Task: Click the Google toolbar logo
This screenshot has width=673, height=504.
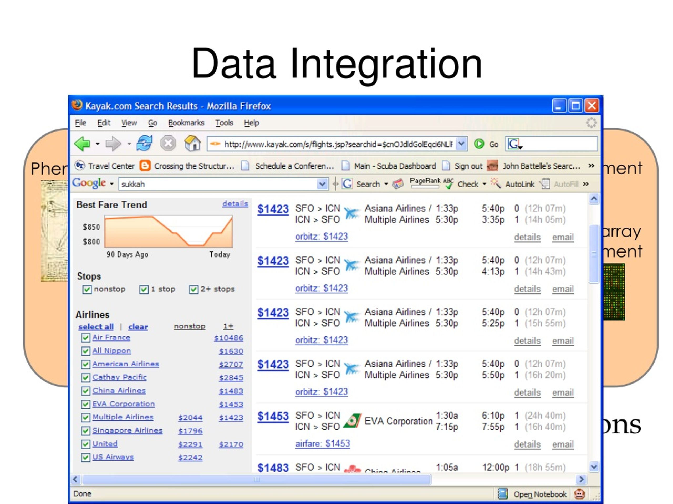Action: [89, 183]
